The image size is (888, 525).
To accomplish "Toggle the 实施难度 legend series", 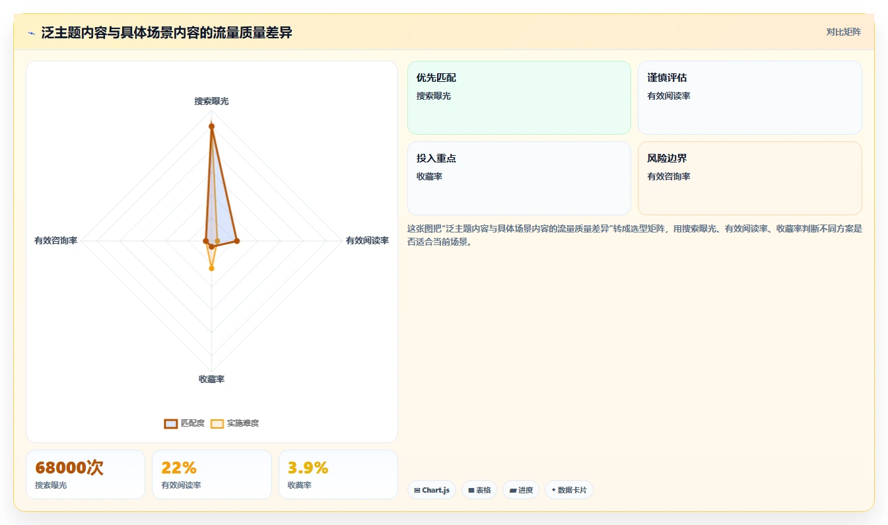I will point(234,423).
